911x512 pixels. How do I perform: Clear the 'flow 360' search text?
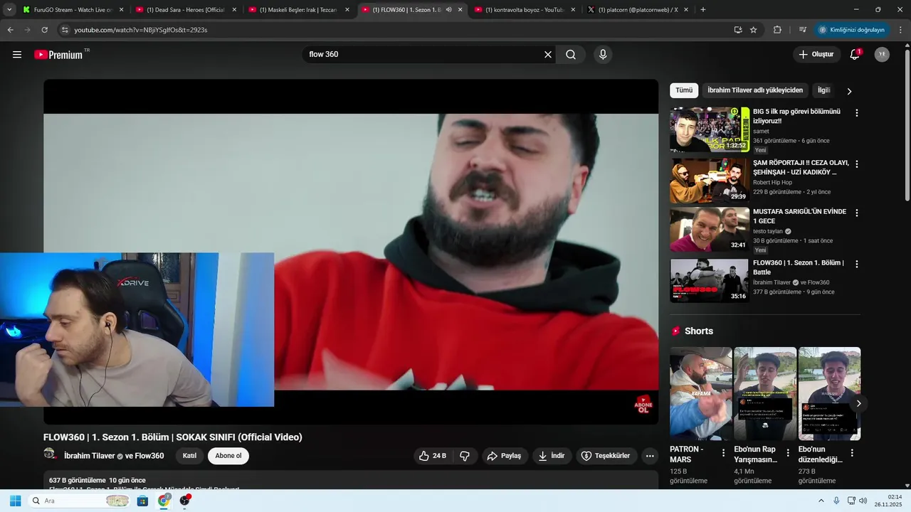click(x=548, y=55)
